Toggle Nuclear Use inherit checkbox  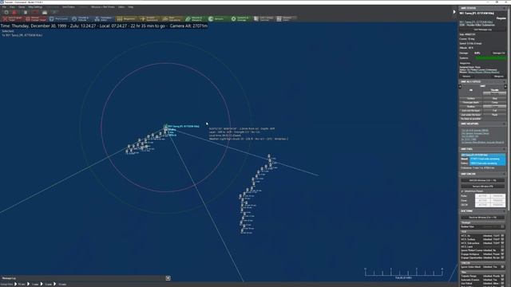[x=502, y=226]
